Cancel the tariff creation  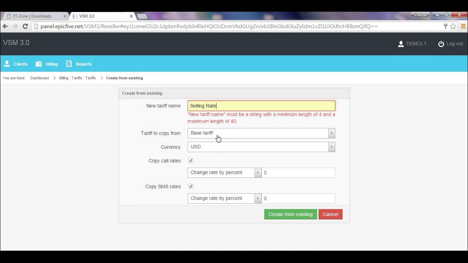[331, 214]
